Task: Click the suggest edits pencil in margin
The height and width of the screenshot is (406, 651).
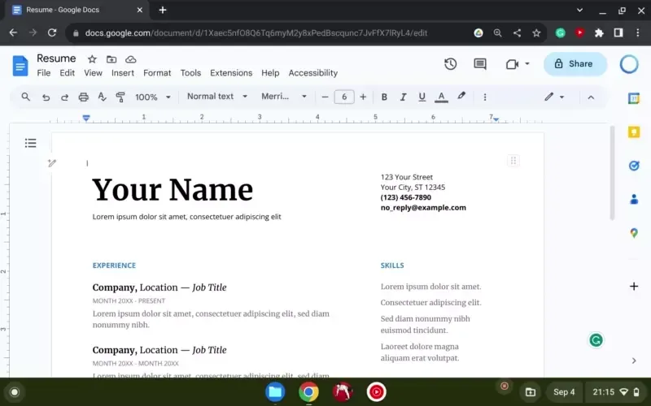Action: pyautogui.click(x=51, y=163)
